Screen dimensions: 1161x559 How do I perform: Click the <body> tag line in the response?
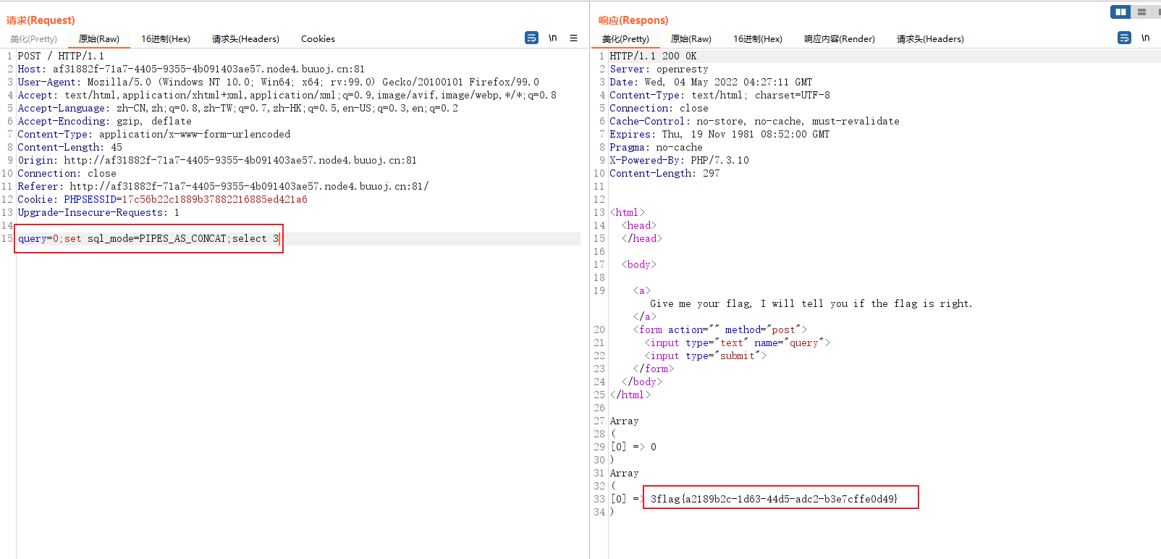point(638,264)
